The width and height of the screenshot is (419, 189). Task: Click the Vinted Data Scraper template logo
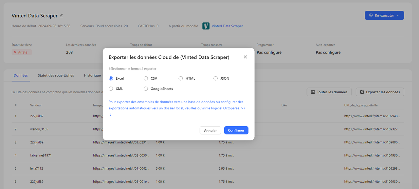tap(206, 26)
